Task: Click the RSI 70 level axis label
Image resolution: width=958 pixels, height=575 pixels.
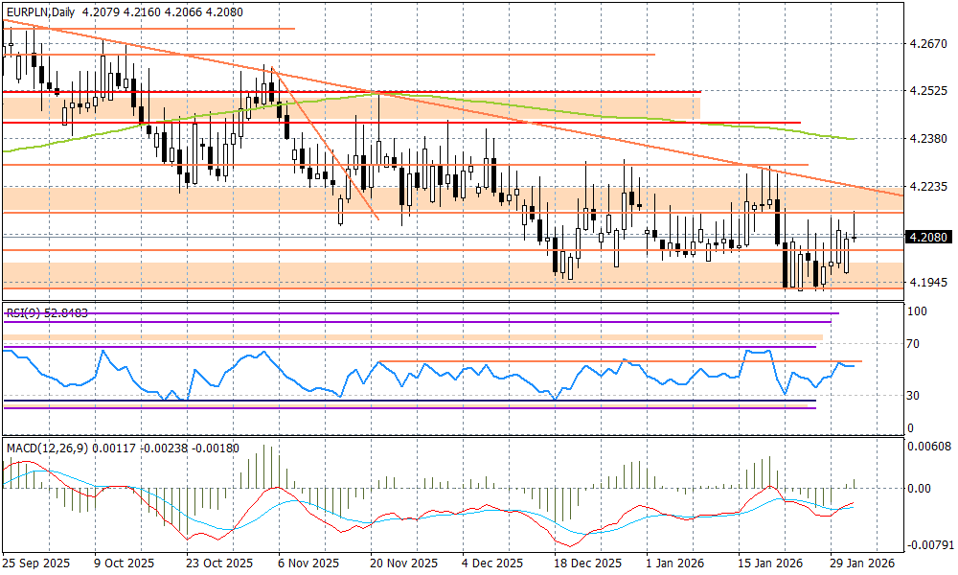Action: coord(916,344)
